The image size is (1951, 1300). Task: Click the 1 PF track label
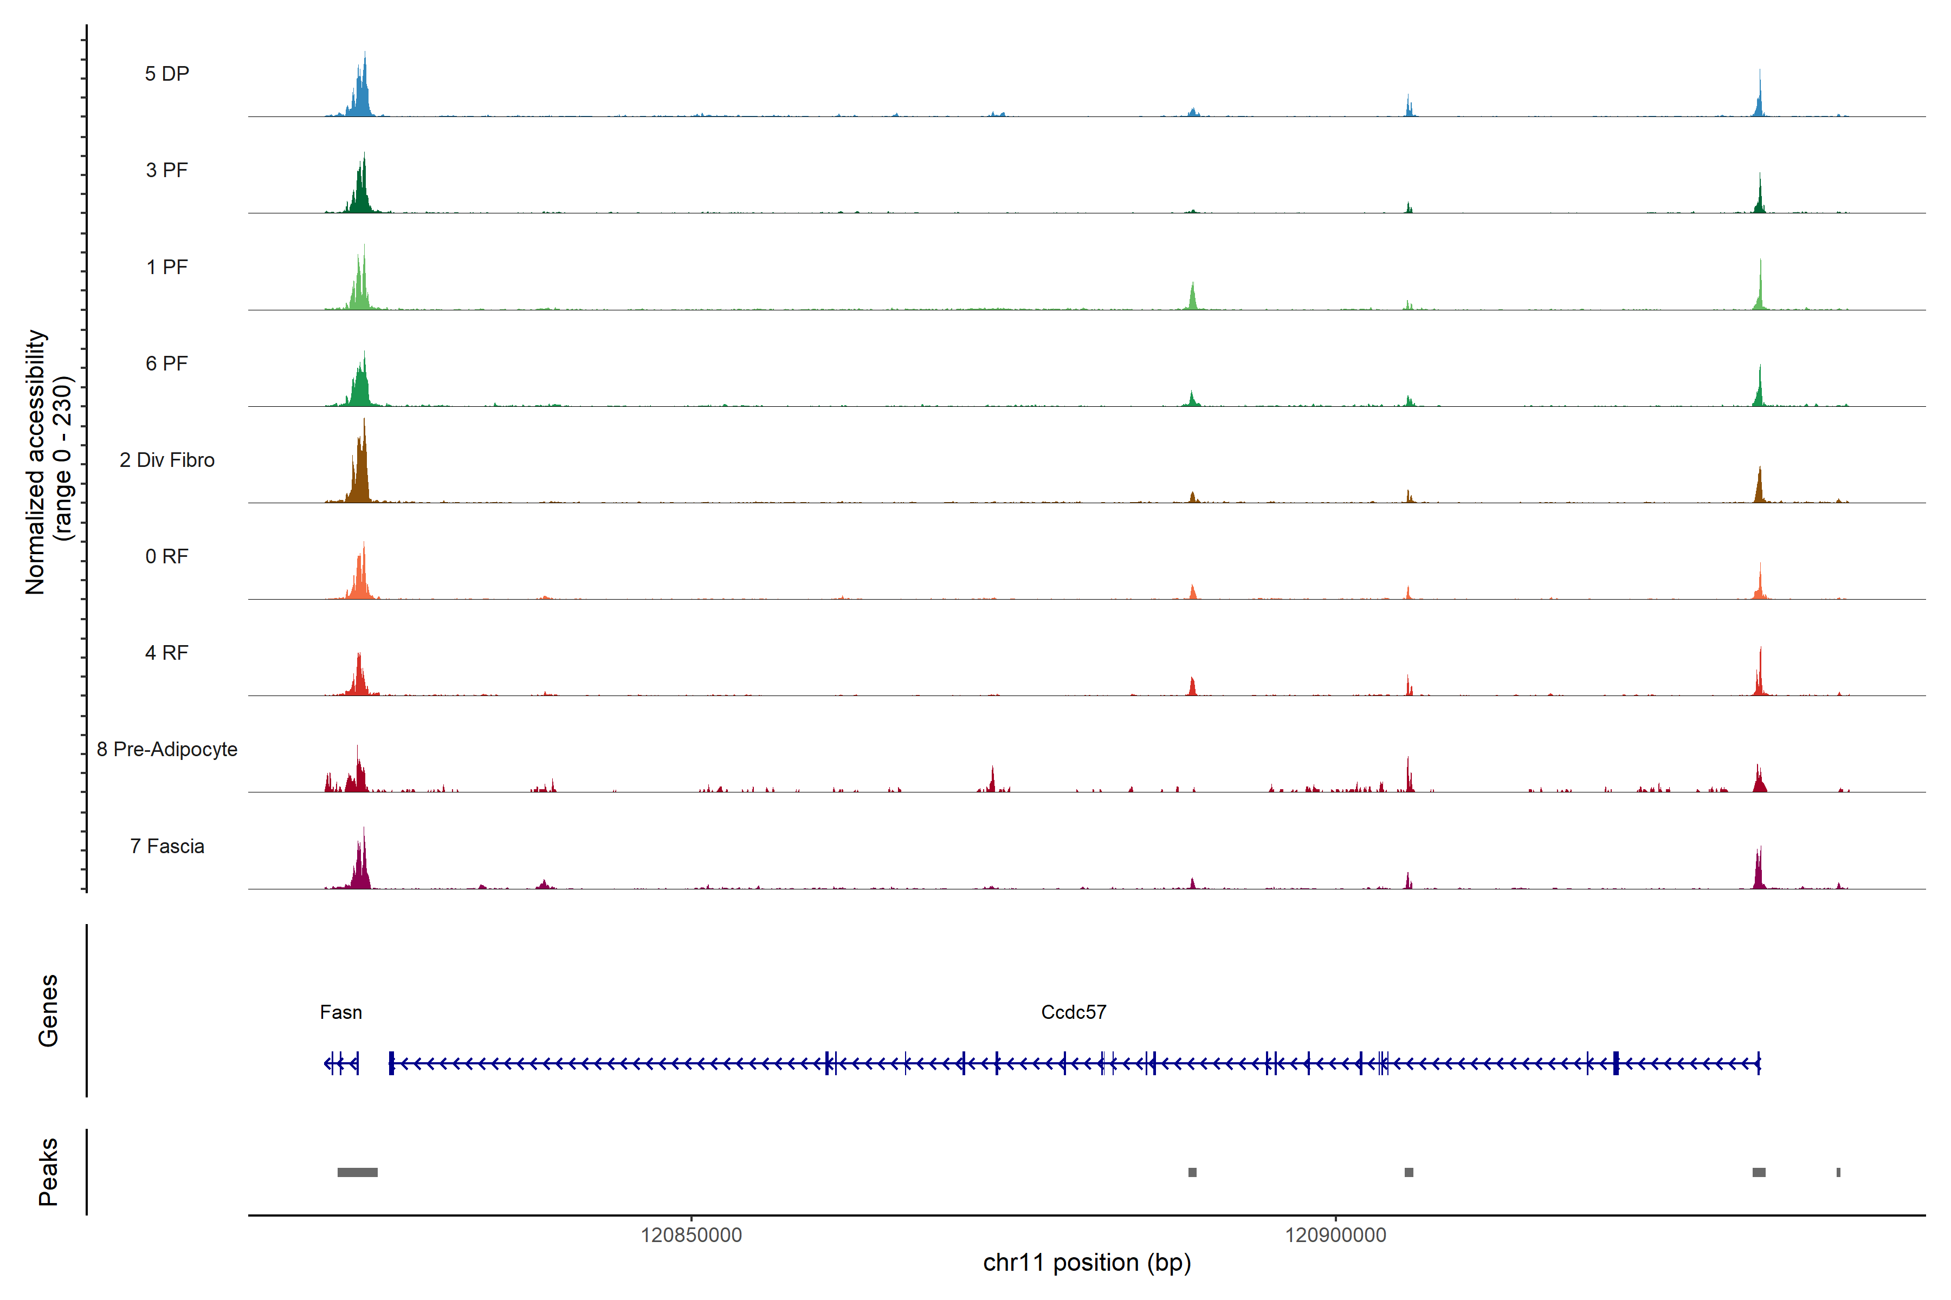167,267
